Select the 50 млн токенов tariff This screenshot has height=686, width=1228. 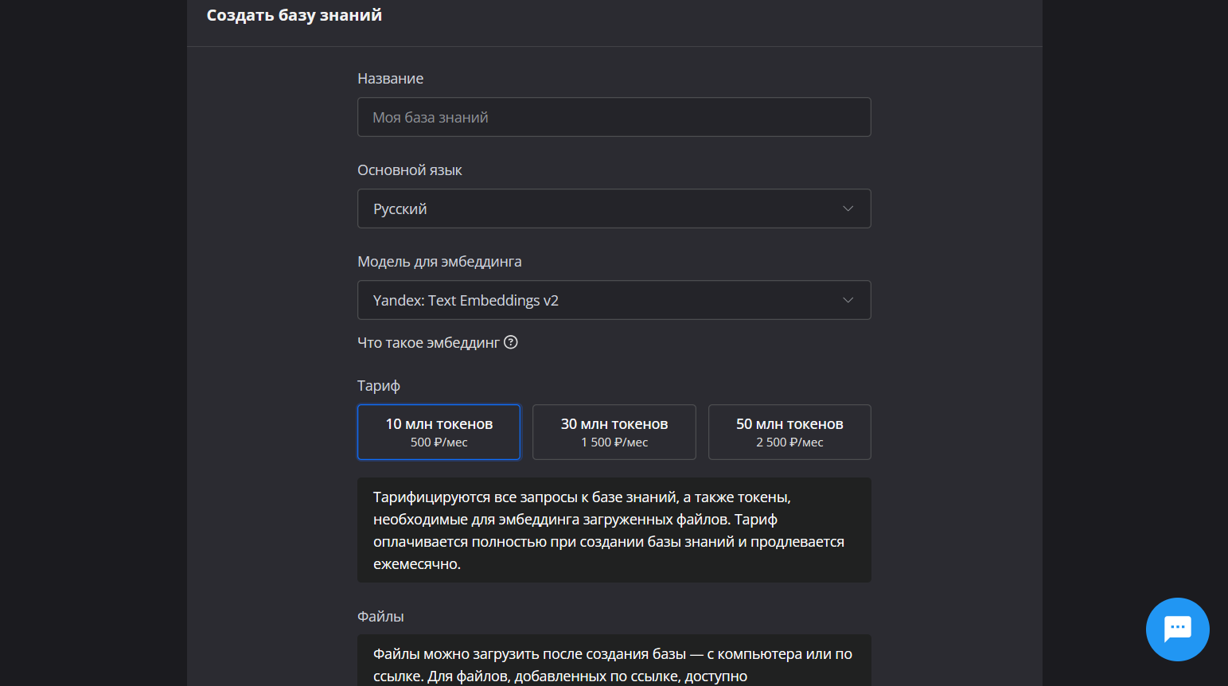point(789,432)
